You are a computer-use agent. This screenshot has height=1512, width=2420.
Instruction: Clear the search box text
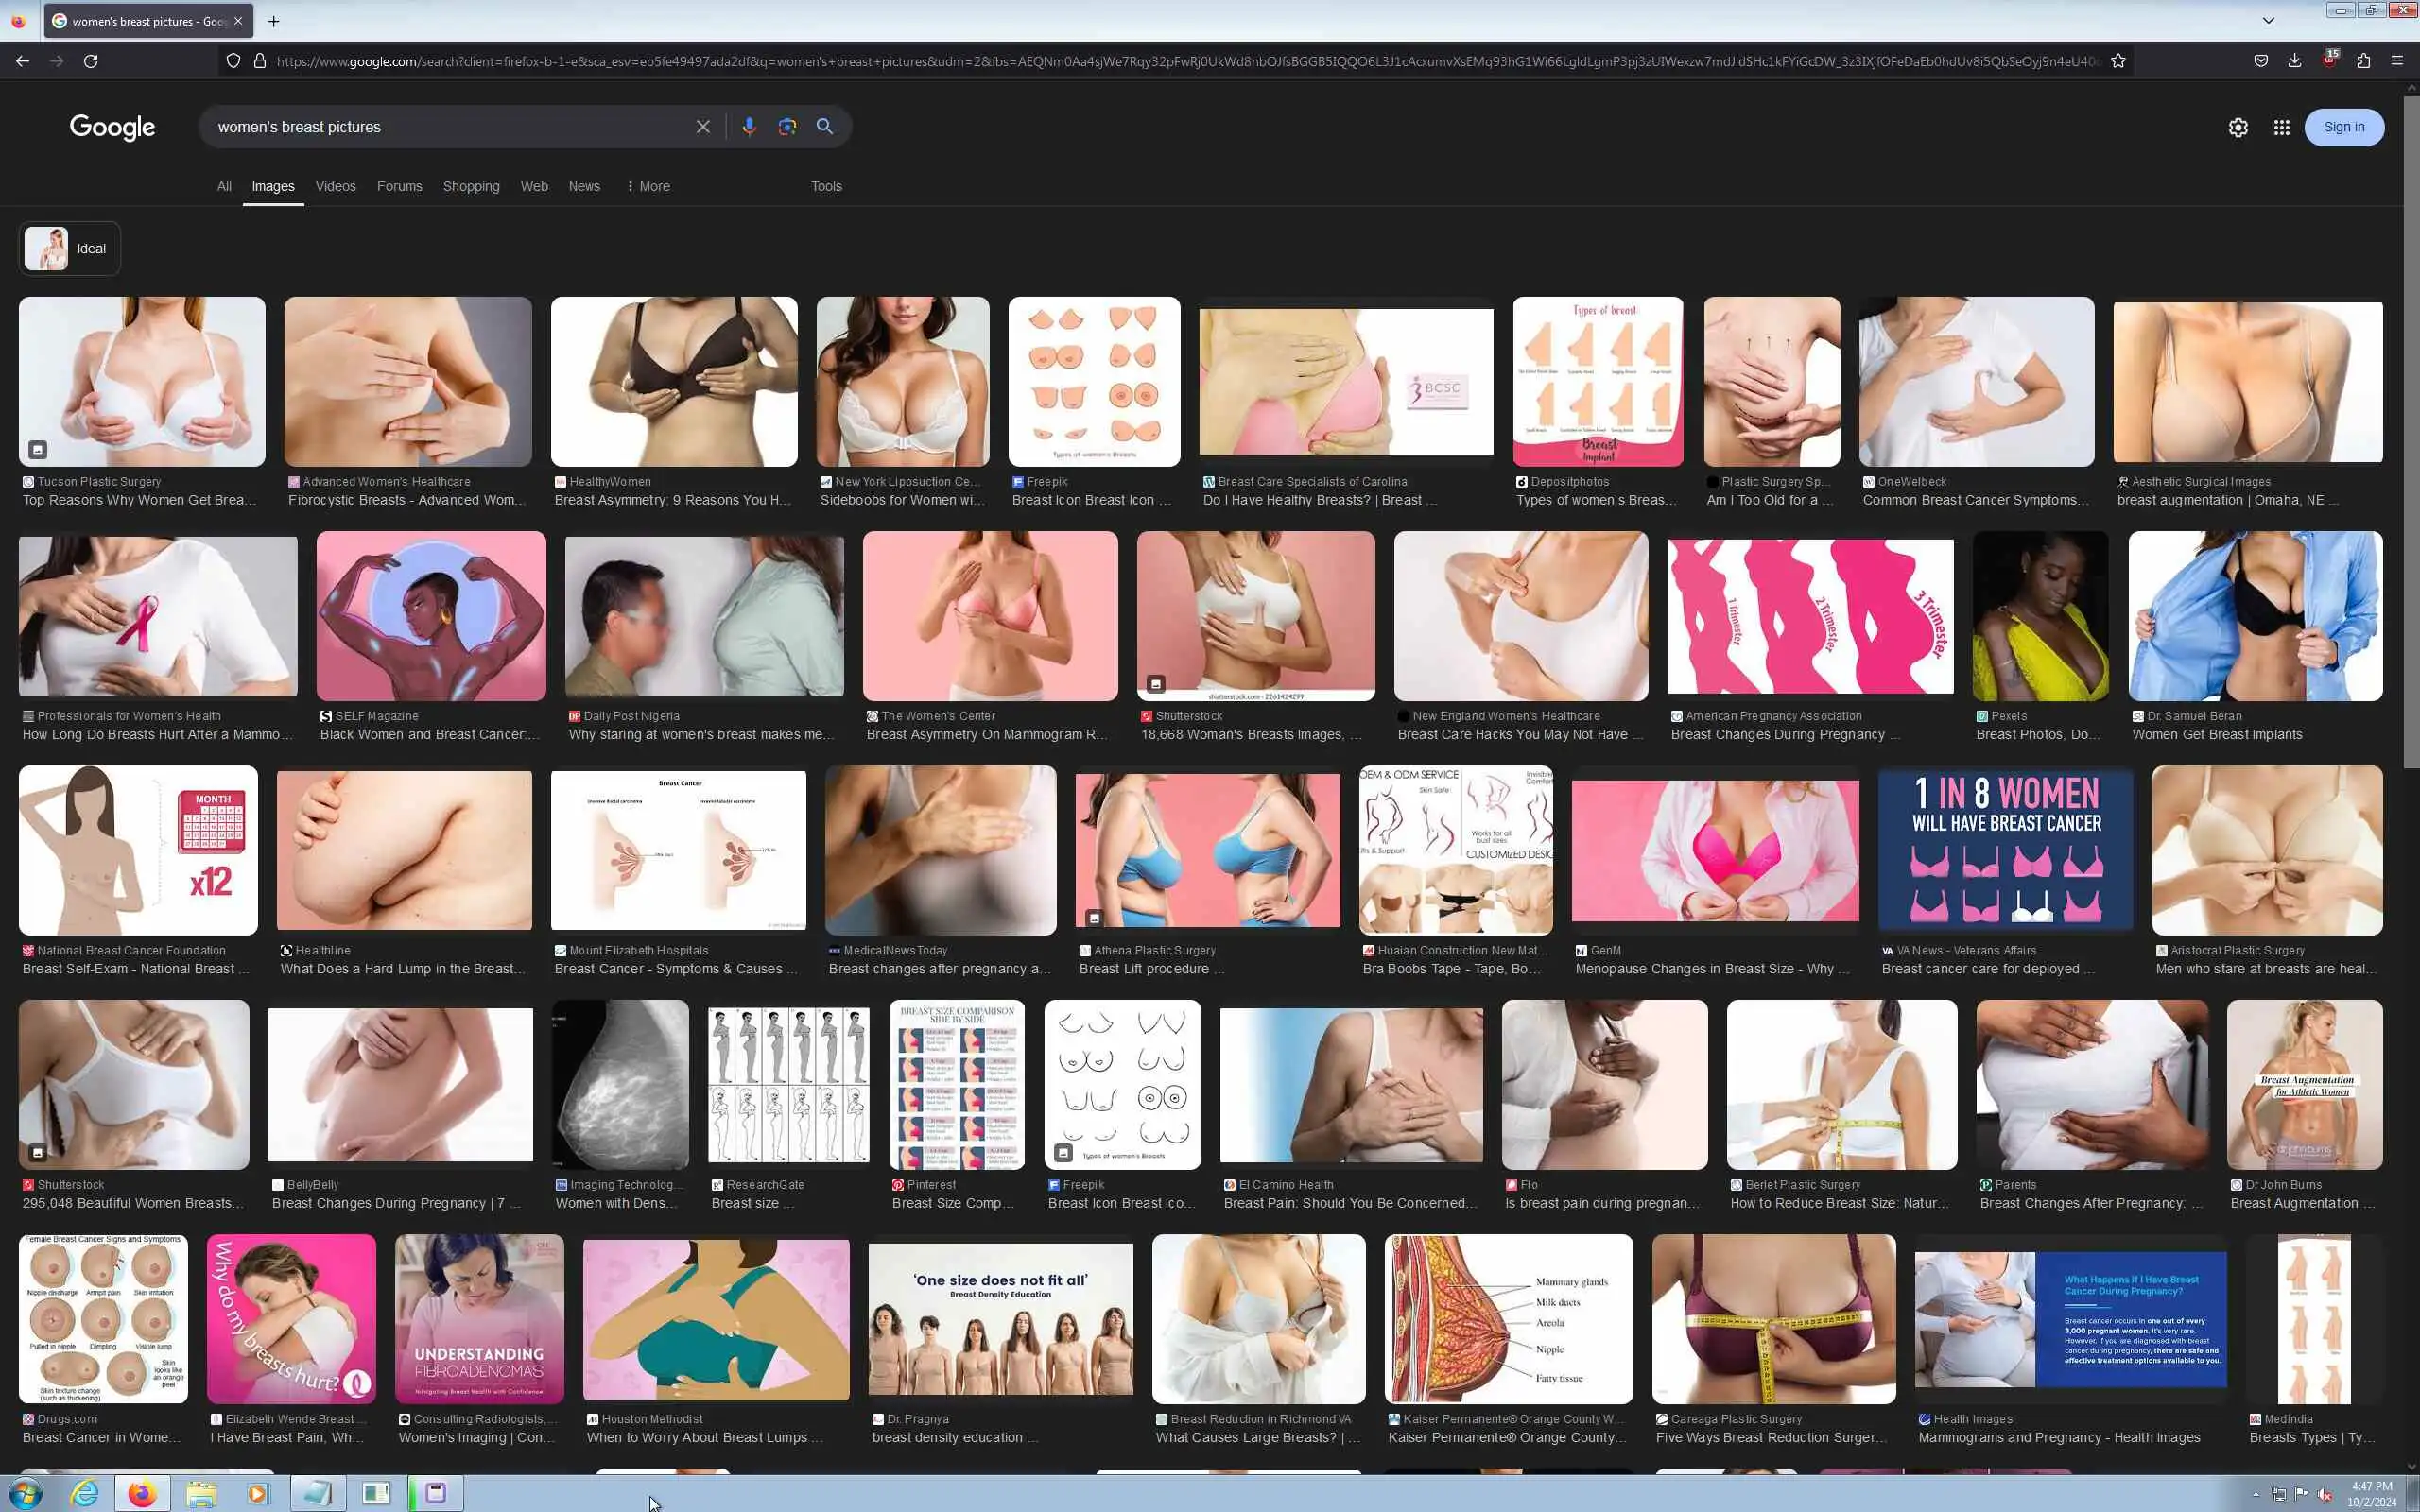tap(703, 127)
